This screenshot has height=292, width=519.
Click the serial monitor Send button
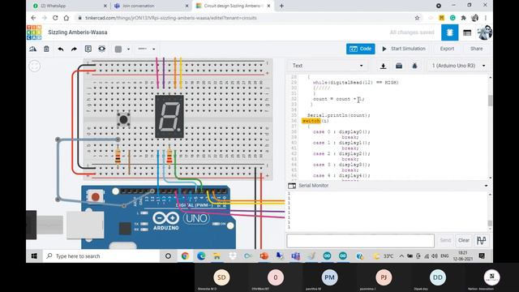point(445,240)
